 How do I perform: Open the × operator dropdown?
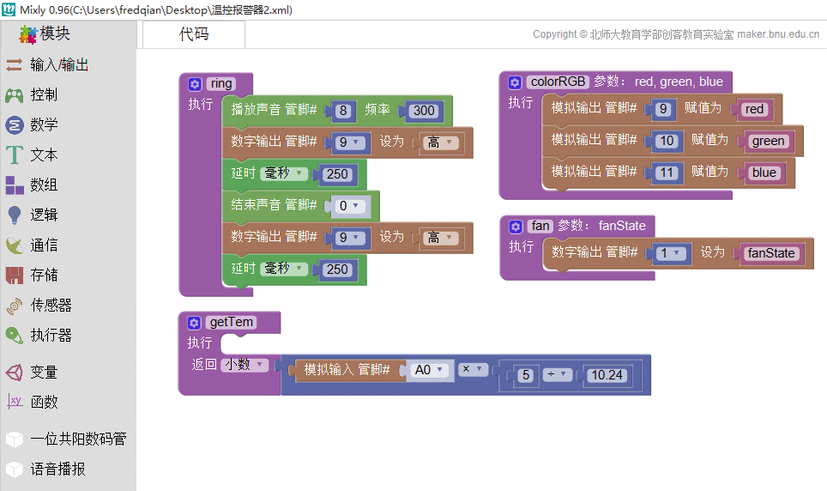[473, 369]
